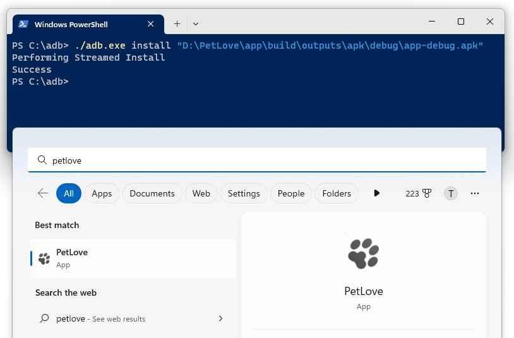Expand the petlove web results chevron
514x338 pixels.
click(x=220, y=318)
